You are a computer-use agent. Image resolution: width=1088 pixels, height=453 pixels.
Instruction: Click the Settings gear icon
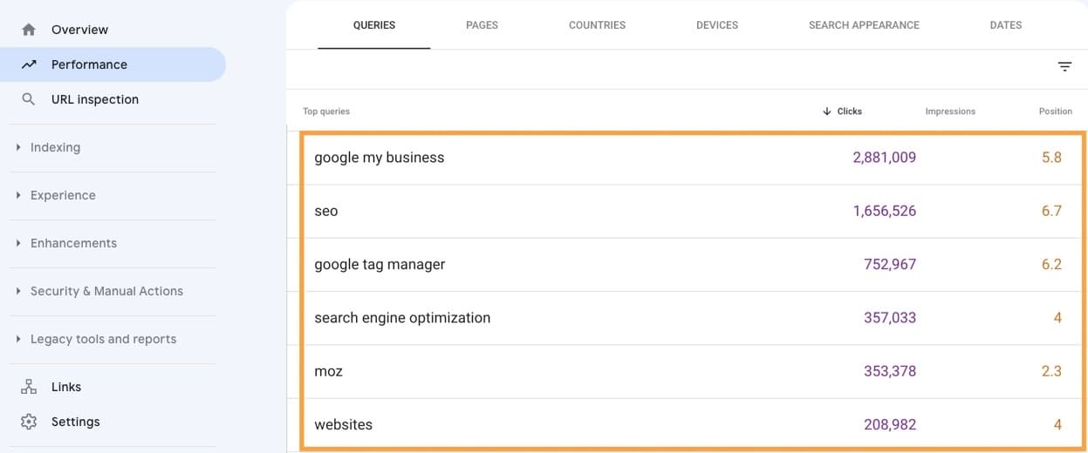(x=29, y=422)
